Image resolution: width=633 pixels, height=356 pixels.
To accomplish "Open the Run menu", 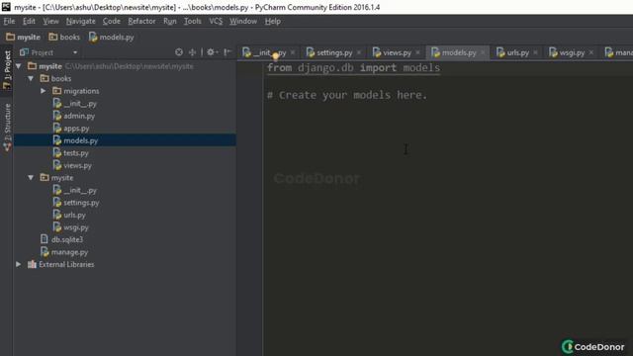I will coord(170,21).
